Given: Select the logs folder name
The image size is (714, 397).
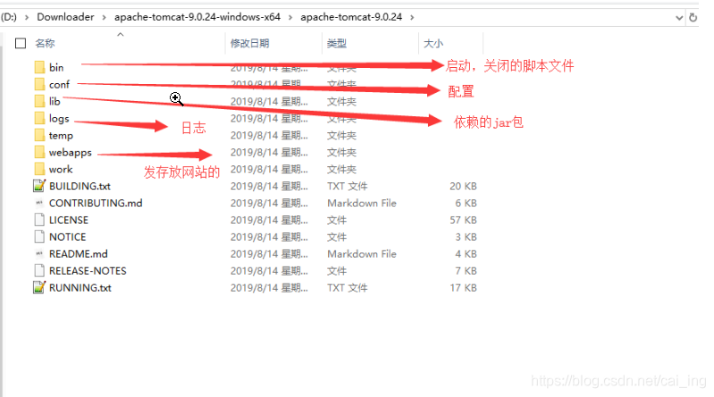Looking at the screenshot, I should (x=59, y=119).
